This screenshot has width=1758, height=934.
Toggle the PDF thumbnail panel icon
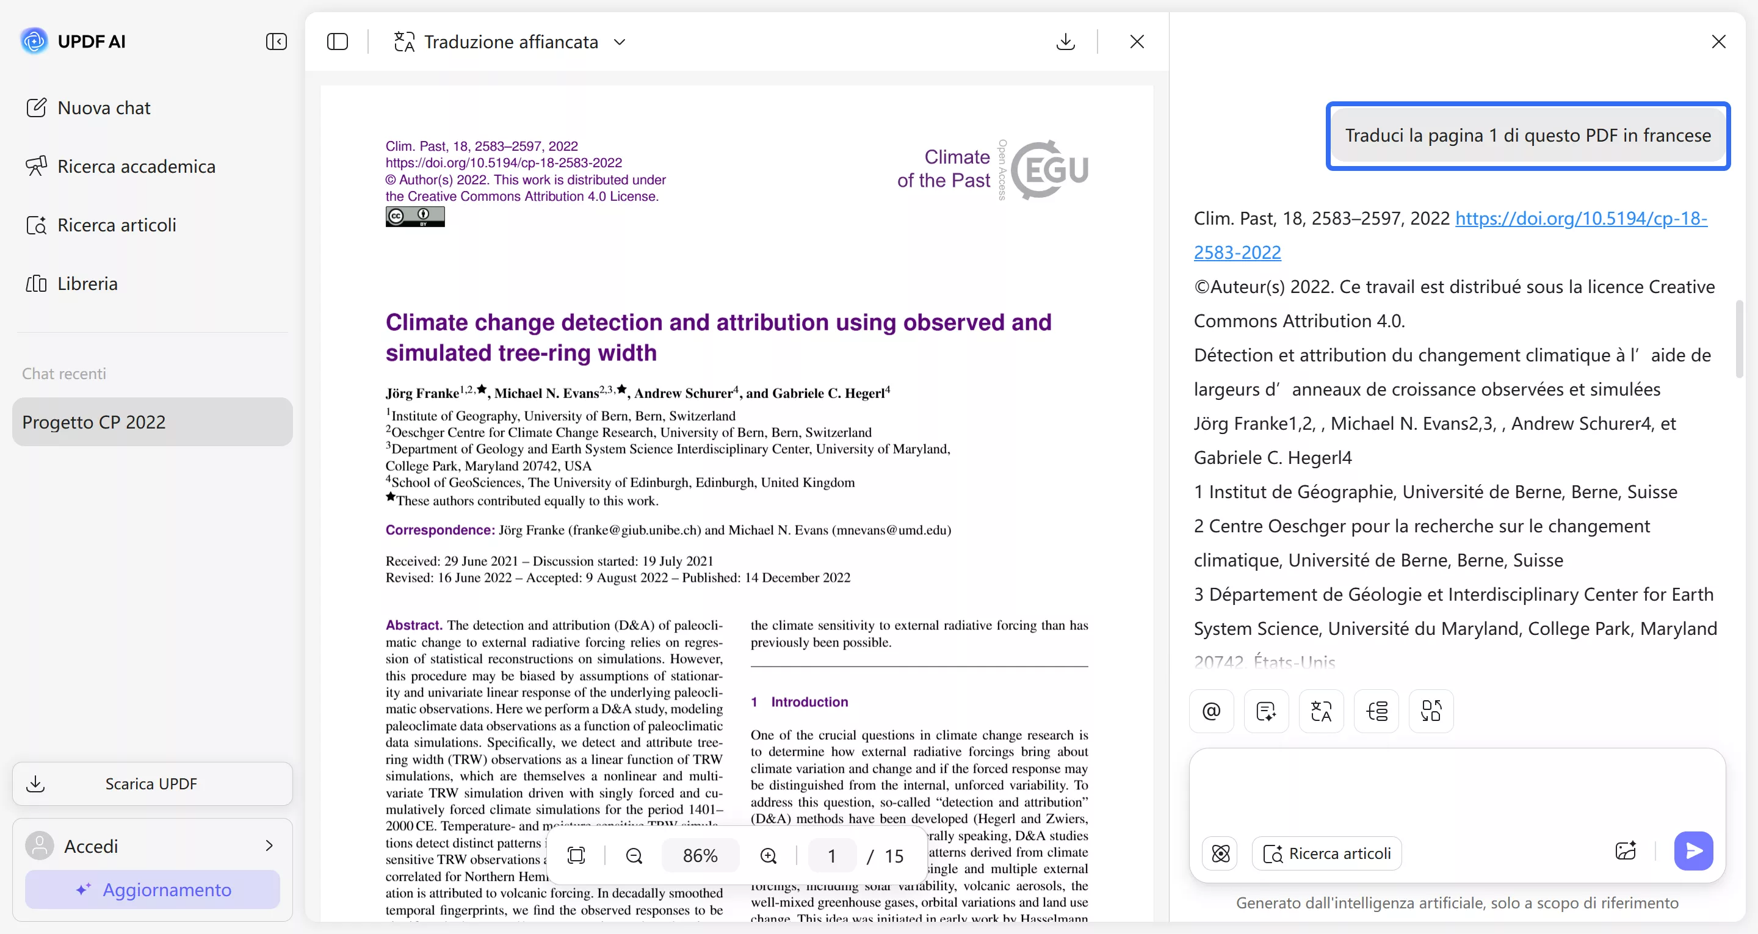click(337, 42)
